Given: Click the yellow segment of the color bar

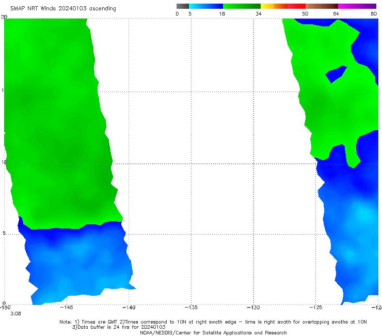Looking at the screenshot, I should click(x=267, y=6).
